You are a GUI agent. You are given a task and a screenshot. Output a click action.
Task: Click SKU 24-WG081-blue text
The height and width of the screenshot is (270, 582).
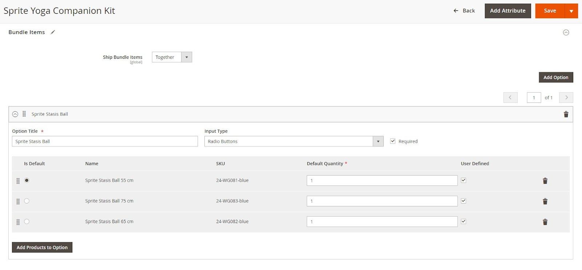[x=232, y=180]
